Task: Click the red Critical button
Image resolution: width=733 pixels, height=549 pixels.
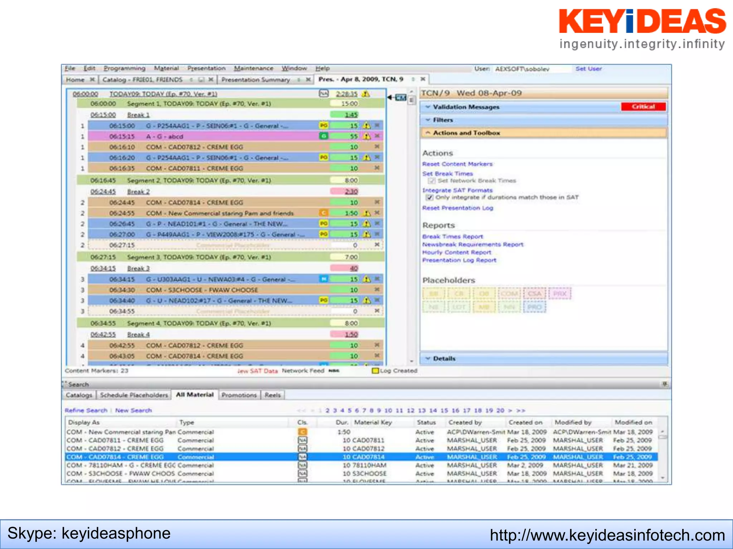Action: coord(643,107)
